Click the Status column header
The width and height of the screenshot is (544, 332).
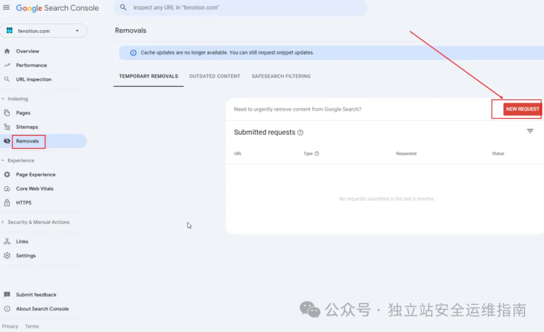(x=498, y=154)
